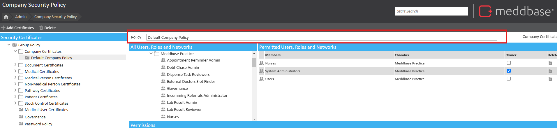Click the roles list scrollbar down arrow
Viewport: 557px width, 128px height.
254,119
